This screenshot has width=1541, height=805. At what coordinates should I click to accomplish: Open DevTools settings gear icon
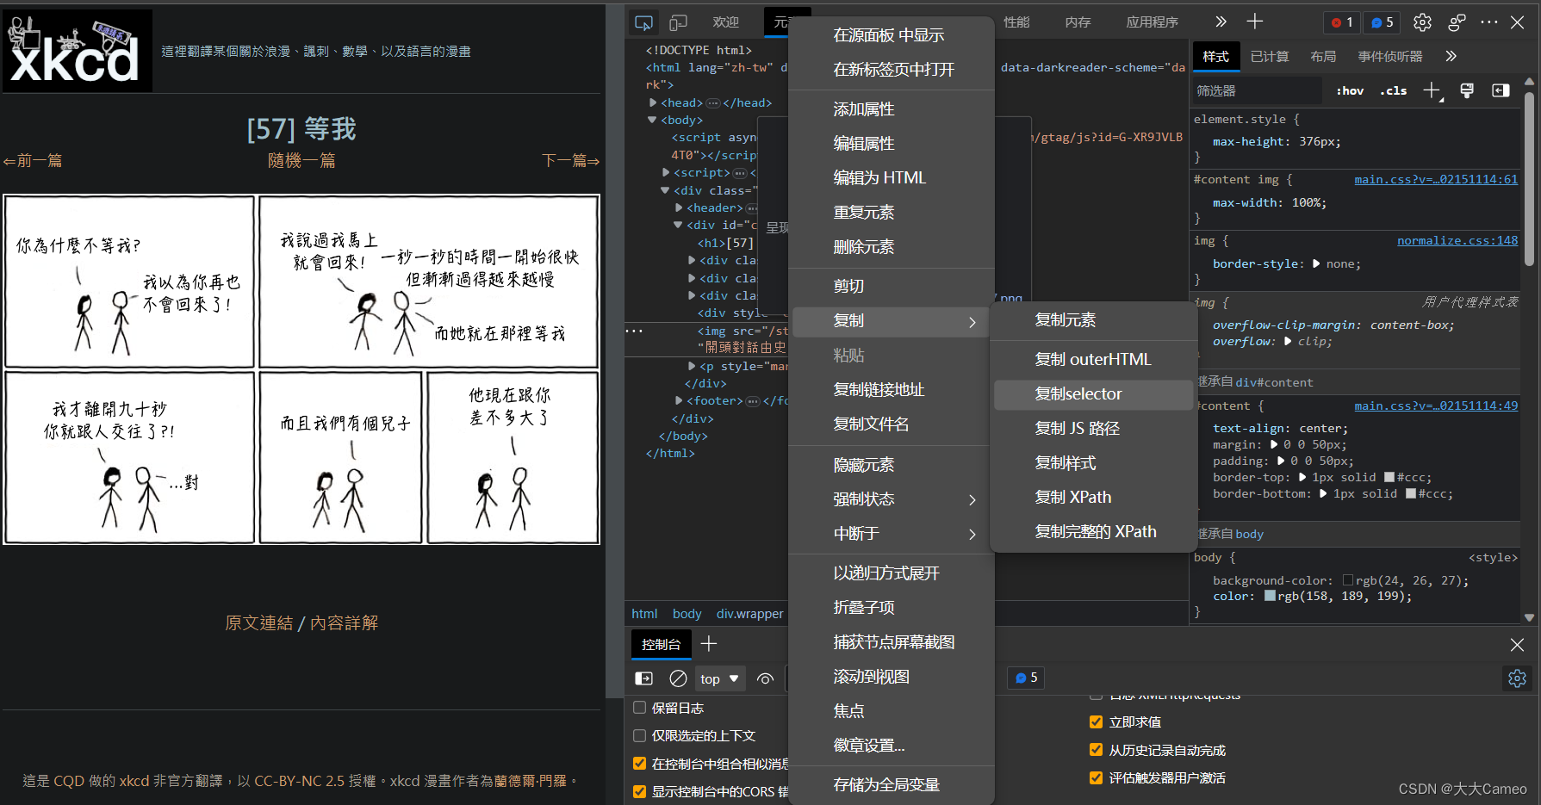pyautogui.click(x=1422, y=22)
